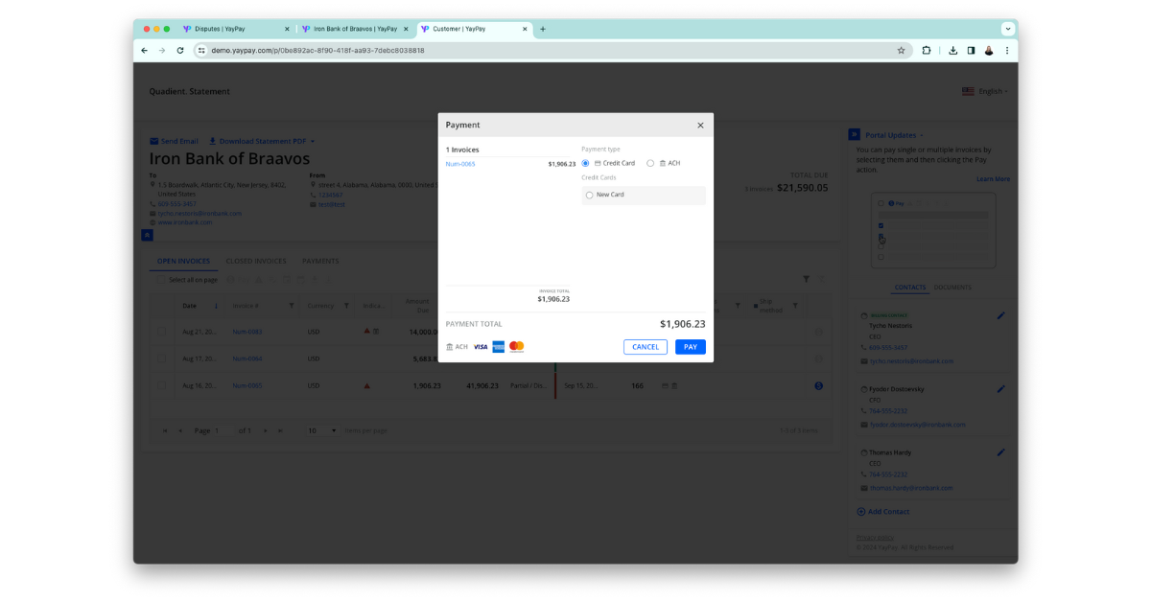Click the Mastercard logo

(x=517, y=347)
